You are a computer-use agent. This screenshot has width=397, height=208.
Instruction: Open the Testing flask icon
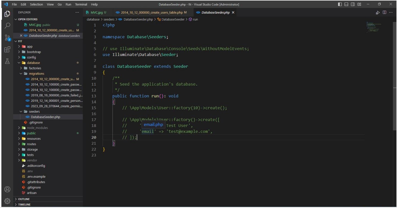pos(7,61)
